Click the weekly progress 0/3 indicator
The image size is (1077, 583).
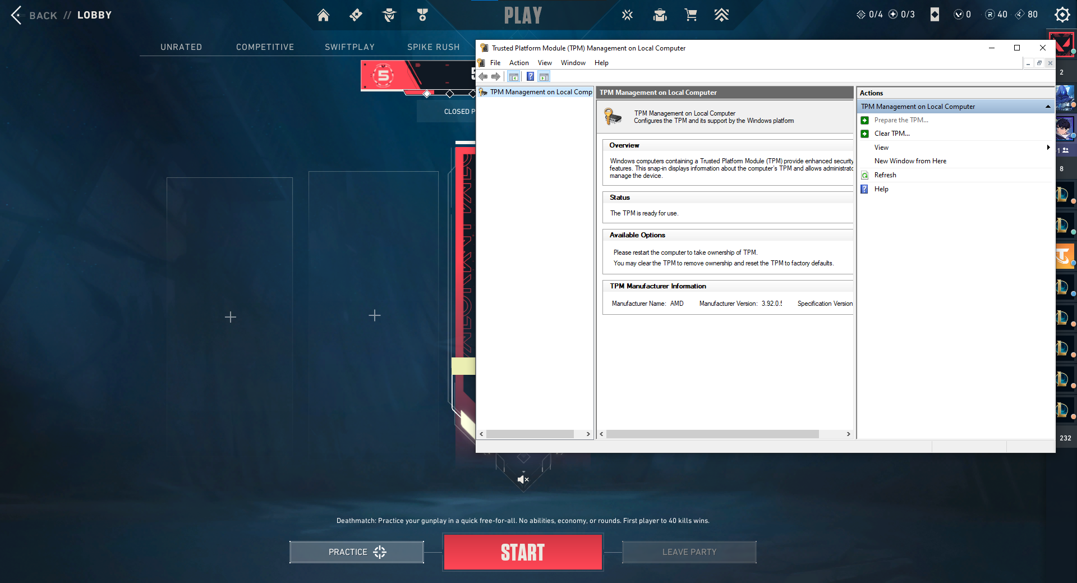(902, 15)
